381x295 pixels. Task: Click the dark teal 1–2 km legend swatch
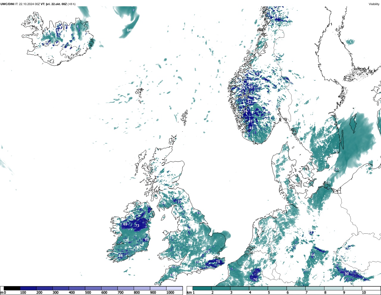(202, 288)
